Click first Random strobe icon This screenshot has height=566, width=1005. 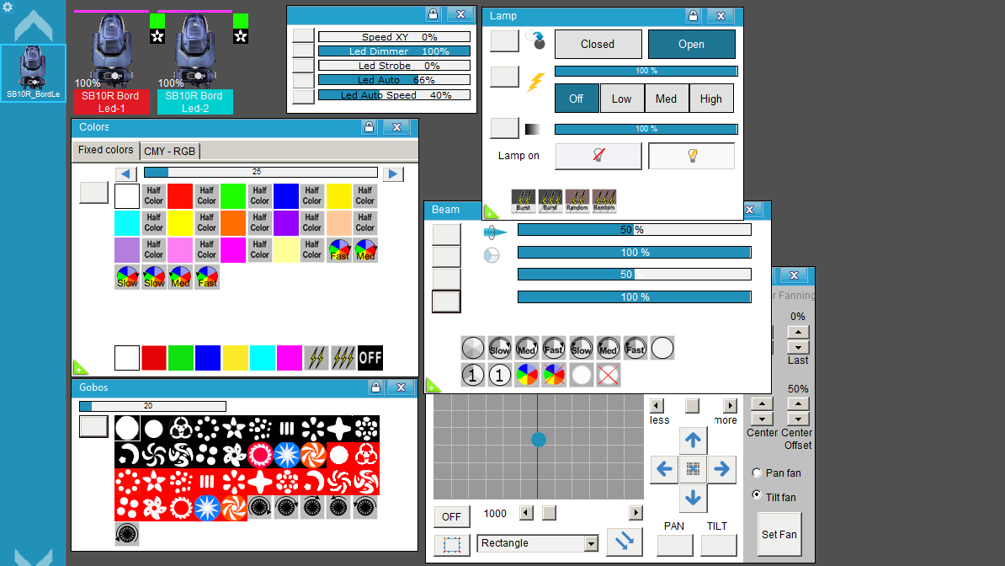pos(577,200)
